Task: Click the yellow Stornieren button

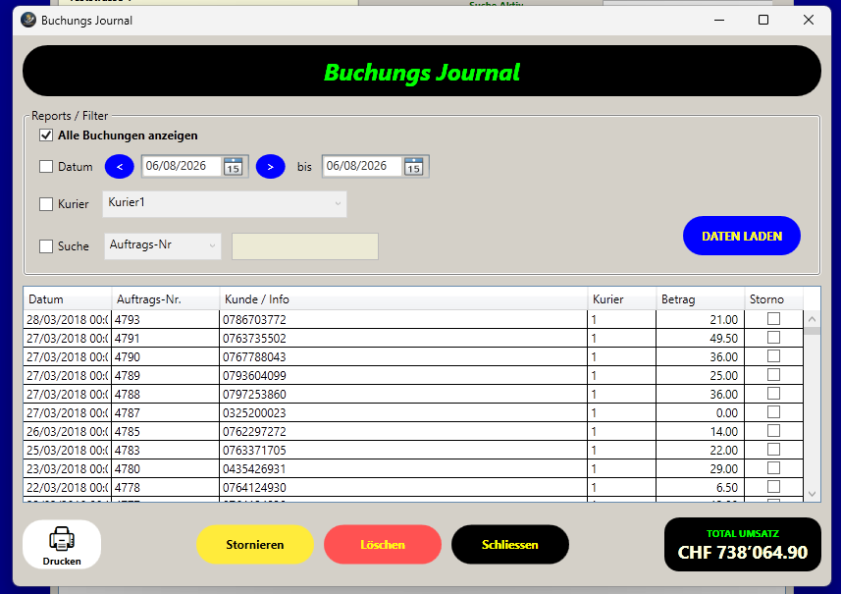Action: pyautogui.click(x=255, y=544)
